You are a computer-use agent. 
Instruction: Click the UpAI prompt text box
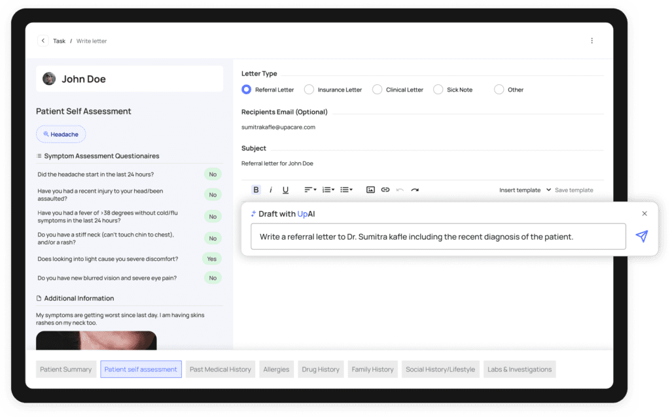click(438, 237)
